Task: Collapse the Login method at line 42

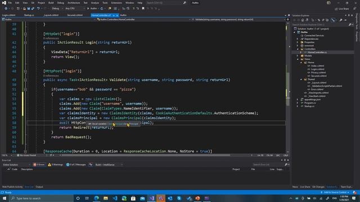Action: (25, 43)
